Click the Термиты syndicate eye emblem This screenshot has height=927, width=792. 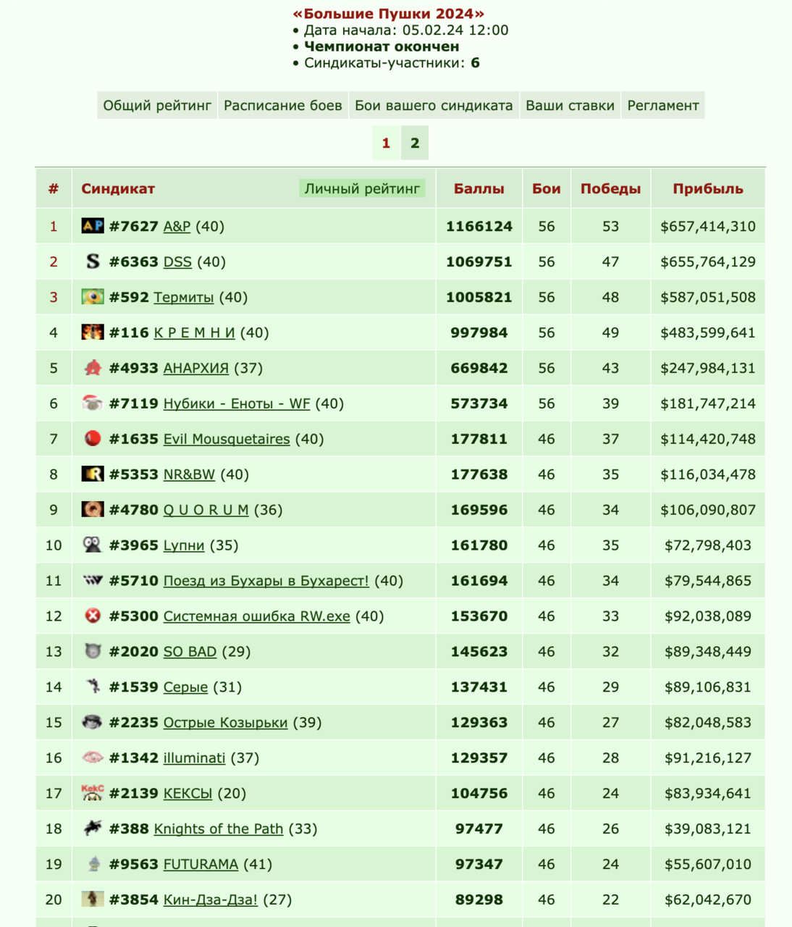pos(93,297)
